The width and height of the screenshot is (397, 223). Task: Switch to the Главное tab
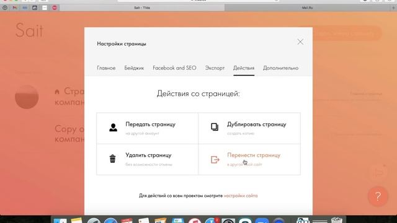pyautogui.click(x=106, y=68)
